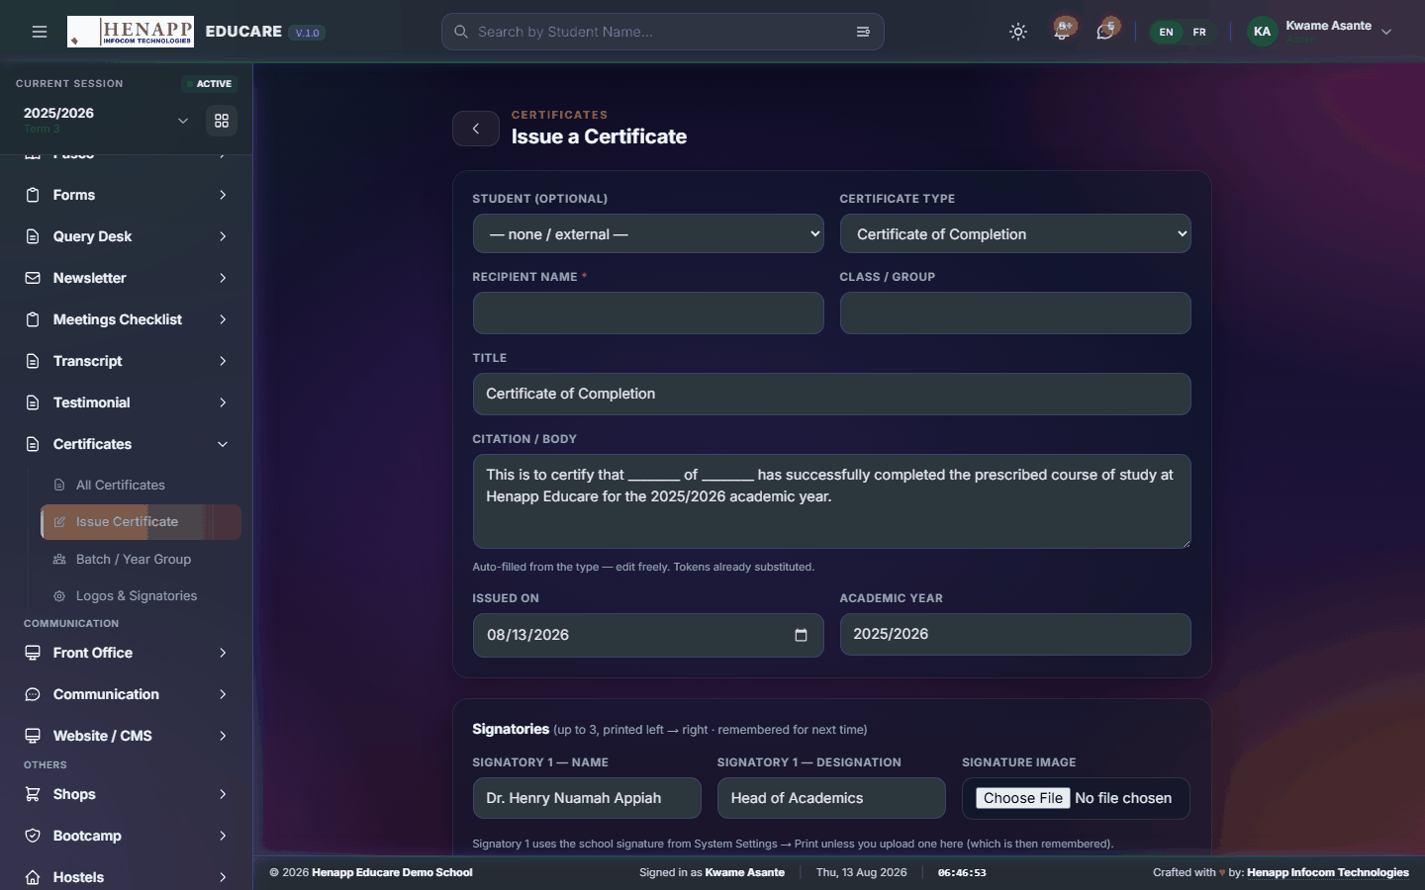This screenshot has width=1425, height=890.
Task: Click the Signatory 1 Designation field
Action: tap(831, 798)
